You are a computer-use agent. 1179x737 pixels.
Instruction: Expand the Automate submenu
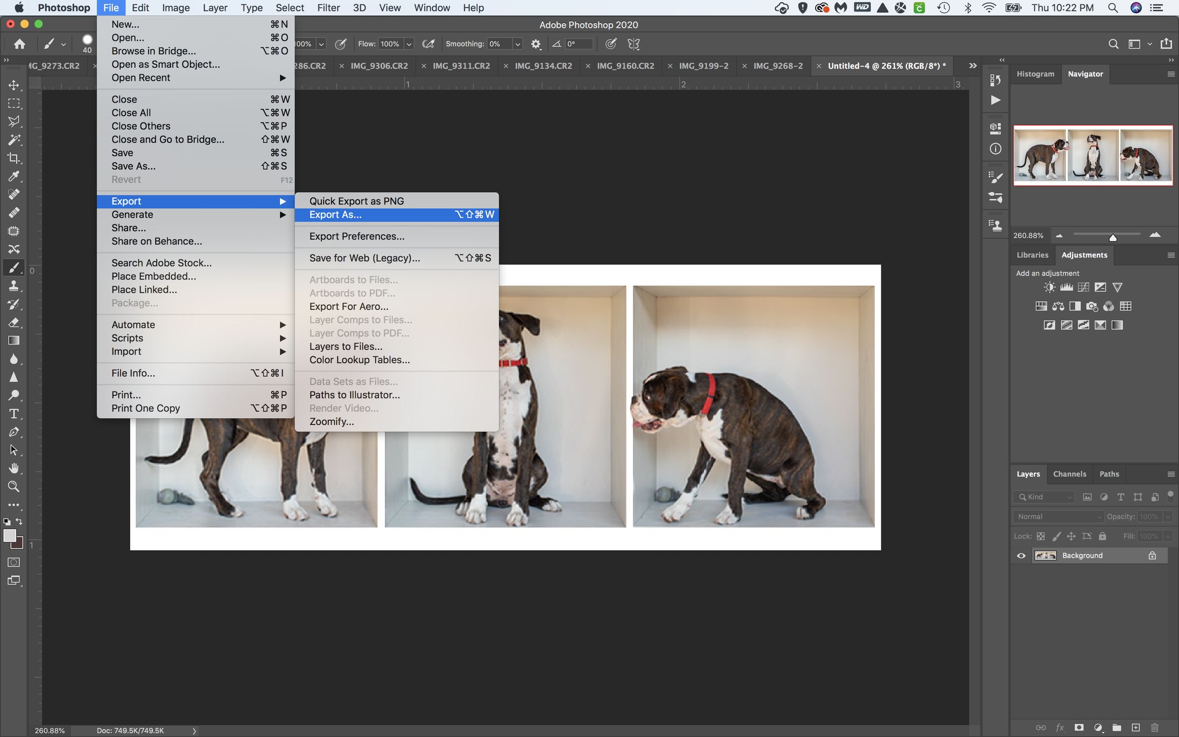[x=133, y=324]
